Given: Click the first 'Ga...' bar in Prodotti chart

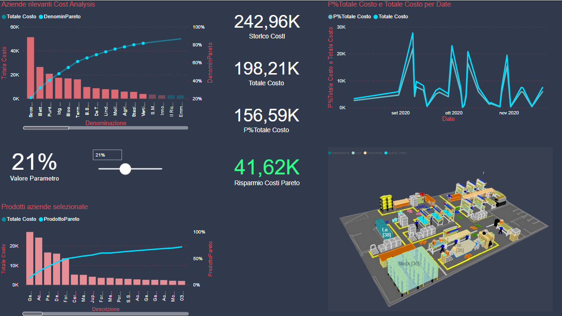Looking at the screenshot, I should tap(30, 258).
